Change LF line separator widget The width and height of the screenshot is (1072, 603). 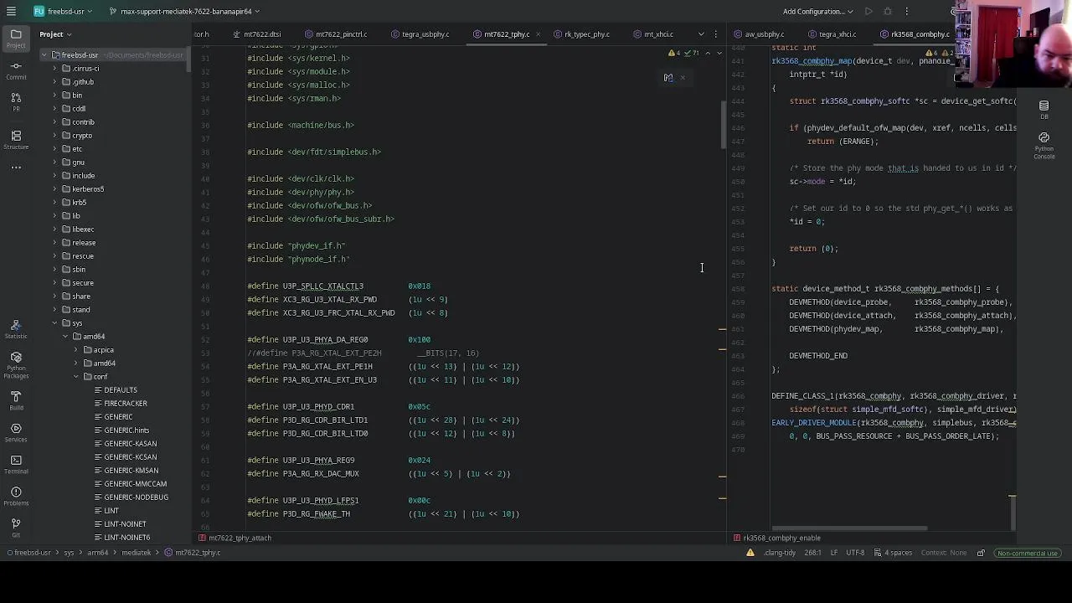click(x=834, y=553)
